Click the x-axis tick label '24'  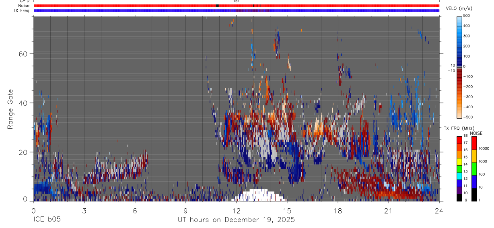click(x=439, y=210)
